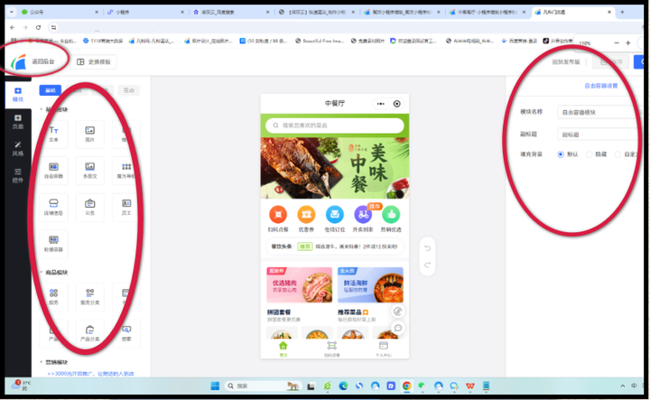
Task: Open the 模块 sidebar section
Action: (x=18, y=95)
